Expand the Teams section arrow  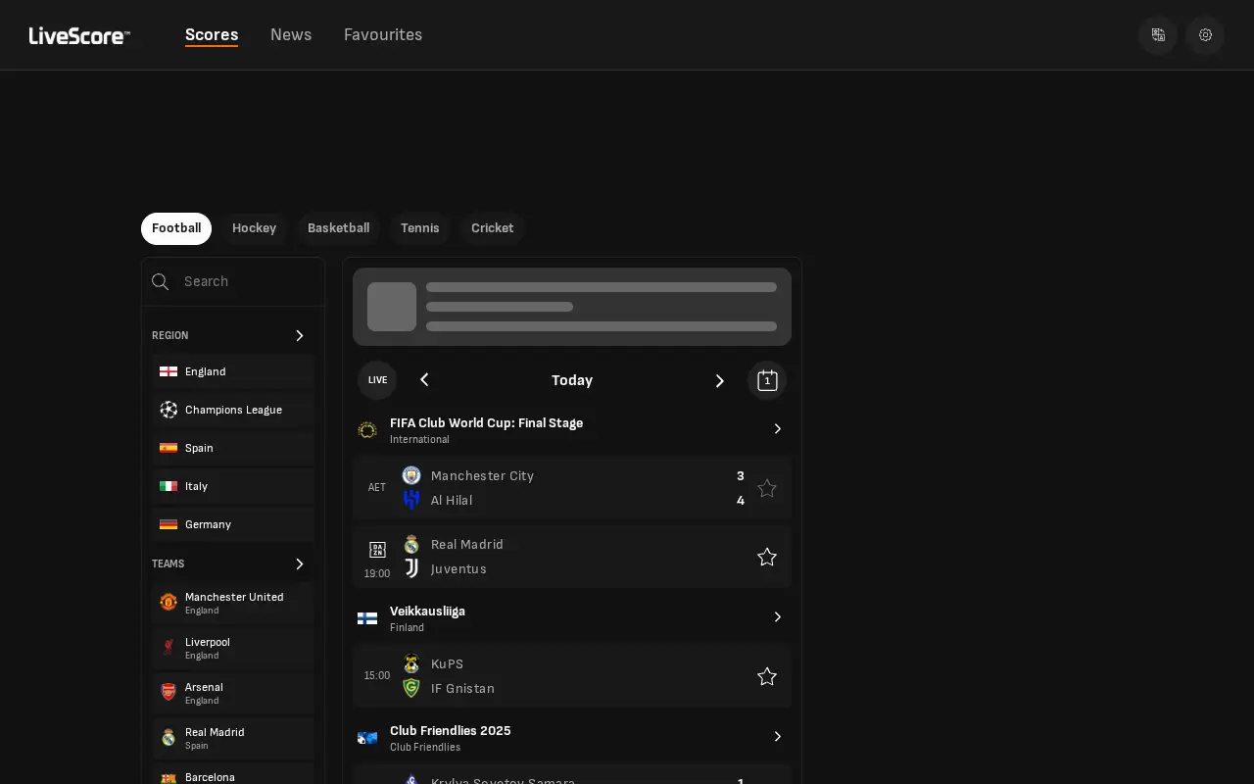coord(300,563)
